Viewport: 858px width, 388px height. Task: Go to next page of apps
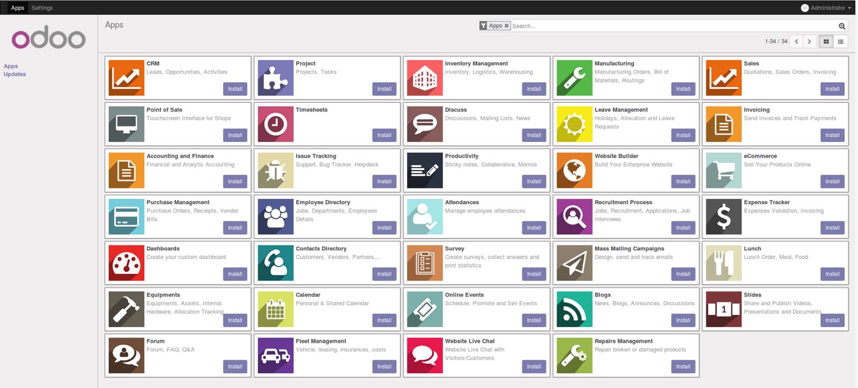coord(809,41)
